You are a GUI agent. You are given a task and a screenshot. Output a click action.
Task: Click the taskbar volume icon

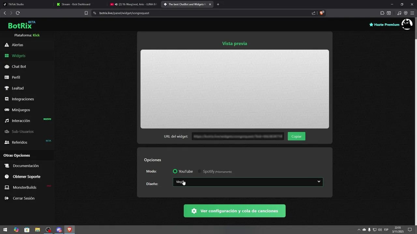(x=380, y=230)
